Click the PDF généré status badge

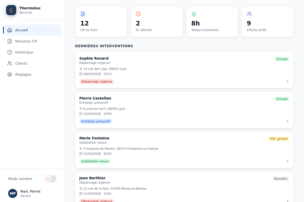click(x=279, y=139)
